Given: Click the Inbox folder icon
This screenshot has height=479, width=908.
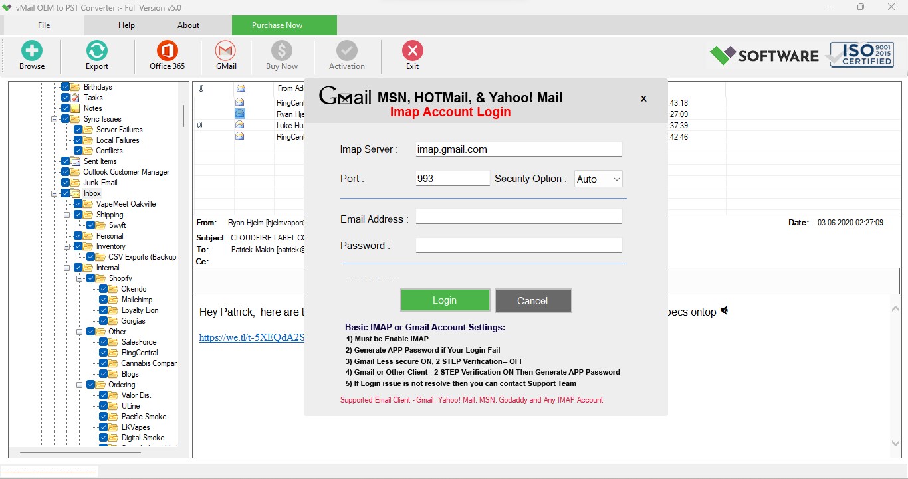Looking at the screenshot, I should (x=76, y=193).
